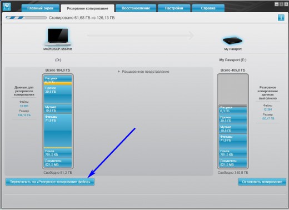Open the Настройки tab
289x210 pixels.
click(x=174, y=8)
